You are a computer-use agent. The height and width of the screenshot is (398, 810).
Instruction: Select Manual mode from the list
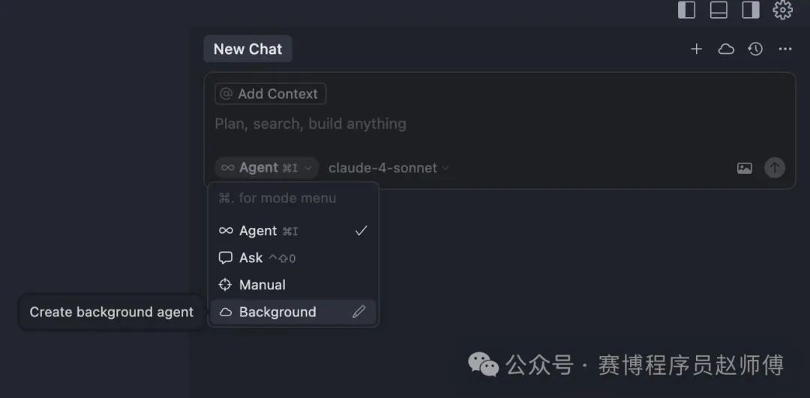pos(293,285)
